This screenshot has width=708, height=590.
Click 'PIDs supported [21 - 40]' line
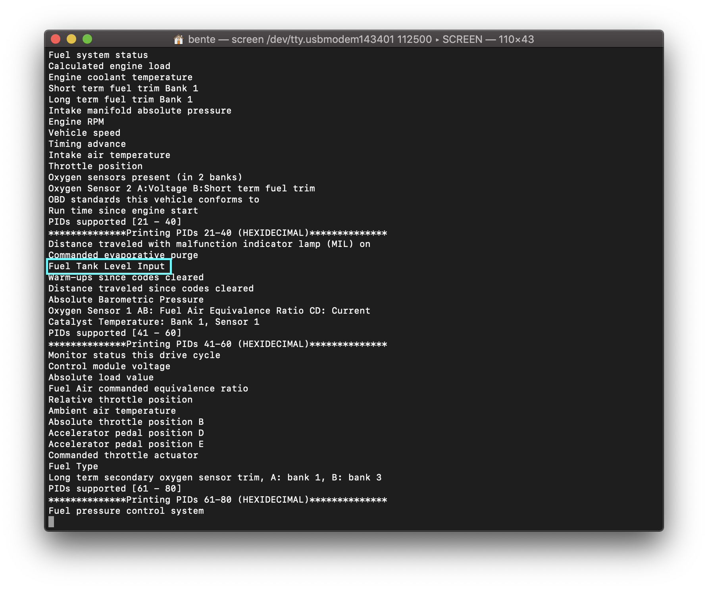click(x=115, y=222)
